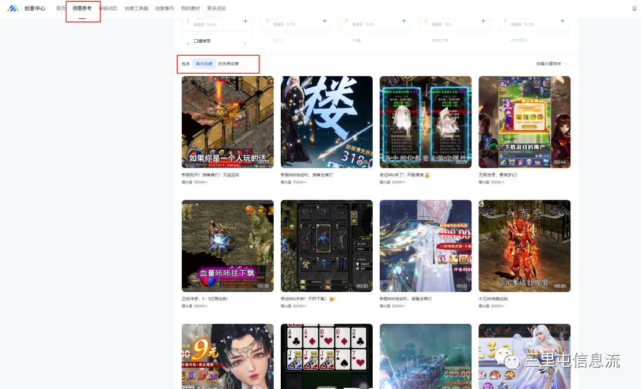641x389 pixels.
Task: Open the 我的素材 menu item
Action: (x=191, y=8)
